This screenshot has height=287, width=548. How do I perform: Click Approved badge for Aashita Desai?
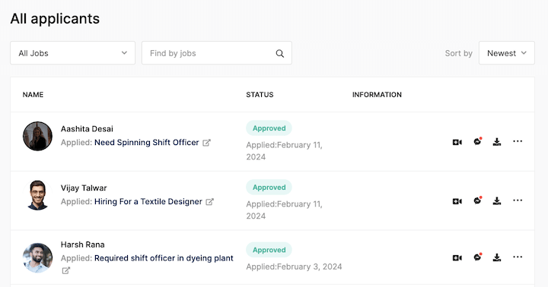(x=269, y=128)
